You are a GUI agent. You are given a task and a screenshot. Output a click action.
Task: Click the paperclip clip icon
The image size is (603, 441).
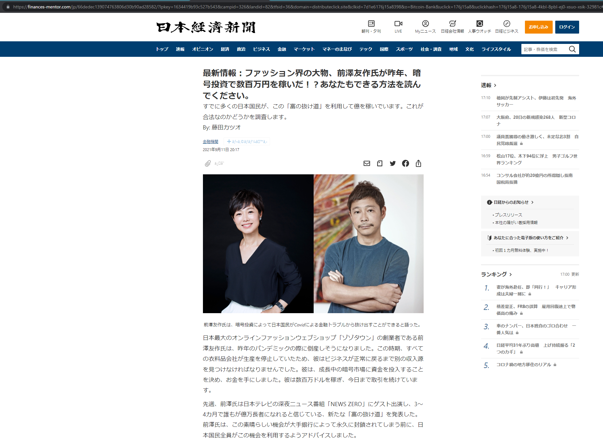tap(208, 164)
